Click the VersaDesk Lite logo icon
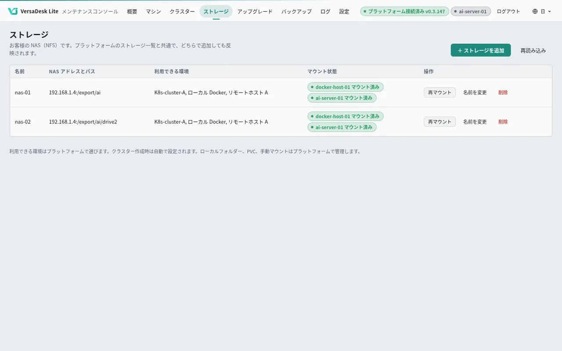The height and width of the screenshot is (351, 562). pyautogui.click(x=13, y=11)
